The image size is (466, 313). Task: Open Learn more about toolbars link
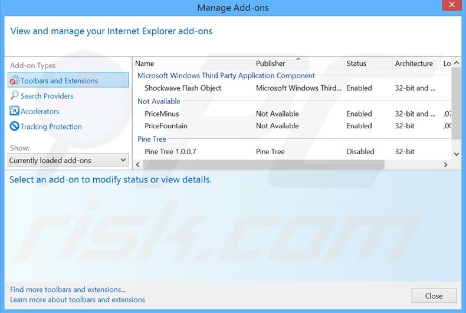pos(77,299)
